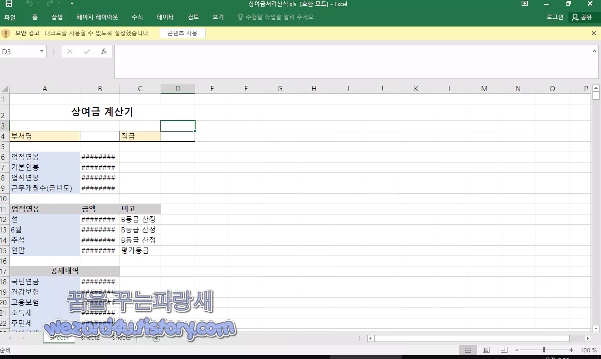Viewport: 601px width, 359px height.
Task: Select column D header
Action: 178,89
